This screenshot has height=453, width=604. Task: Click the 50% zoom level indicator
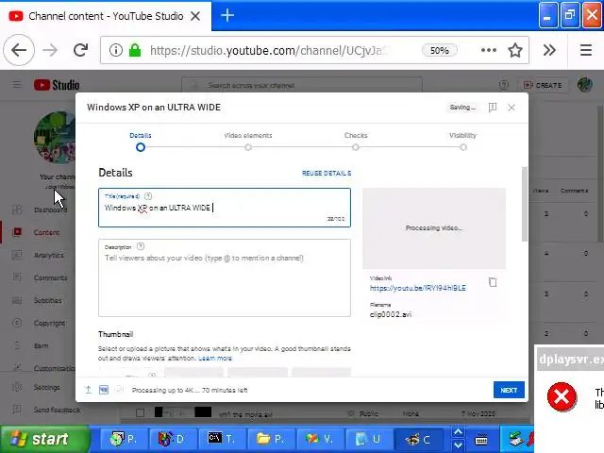440,50
